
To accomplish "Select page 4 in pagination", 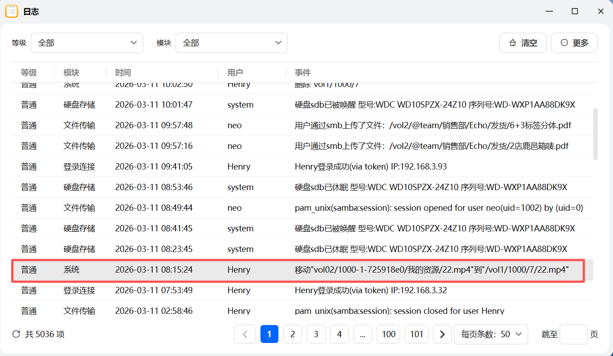I will click(339, 334).
